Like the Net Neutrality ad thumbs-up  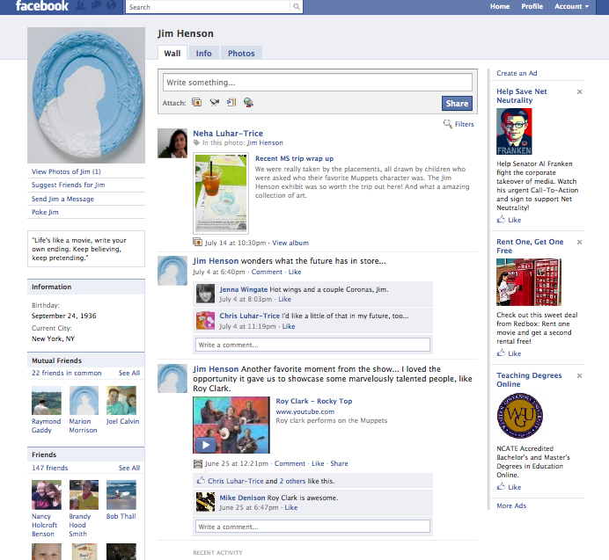pyautogui.click(x=501, y=220)
